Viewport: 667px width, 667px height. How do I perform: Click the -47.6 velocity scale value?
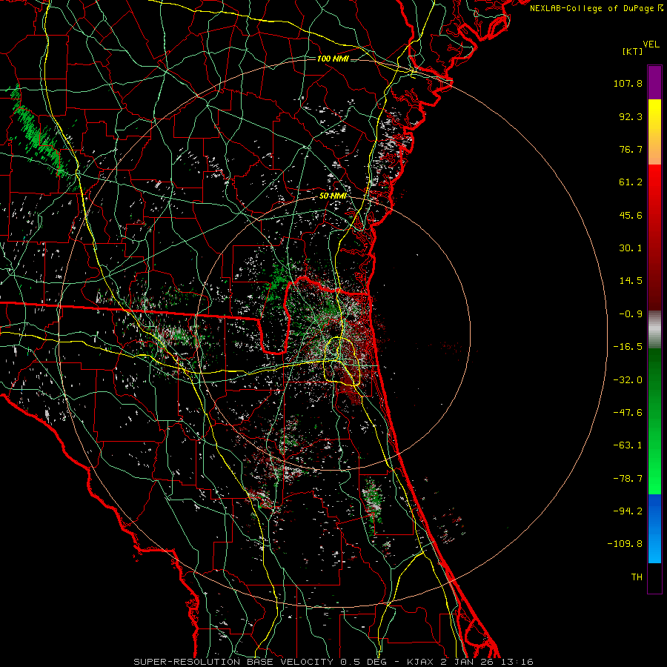[628, 413]
